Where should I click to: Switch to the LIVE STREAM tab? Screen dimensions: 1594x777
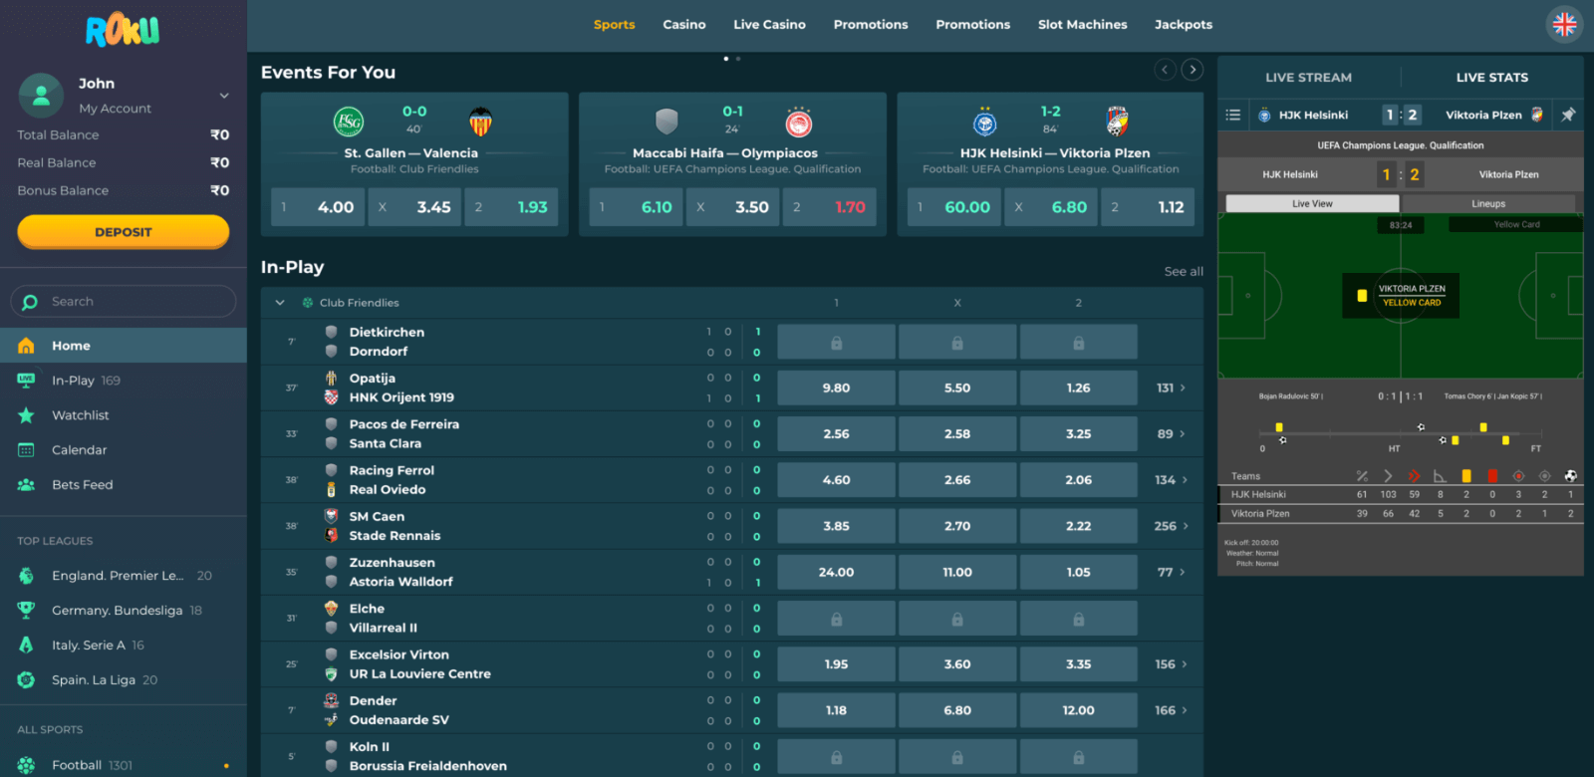1308,78
